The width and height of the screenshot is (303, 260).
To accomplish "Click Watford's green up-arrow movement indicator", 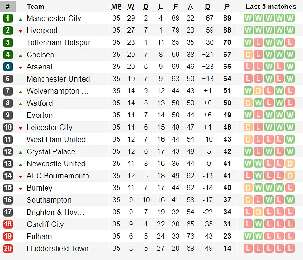I will click(x=20, y=103).
